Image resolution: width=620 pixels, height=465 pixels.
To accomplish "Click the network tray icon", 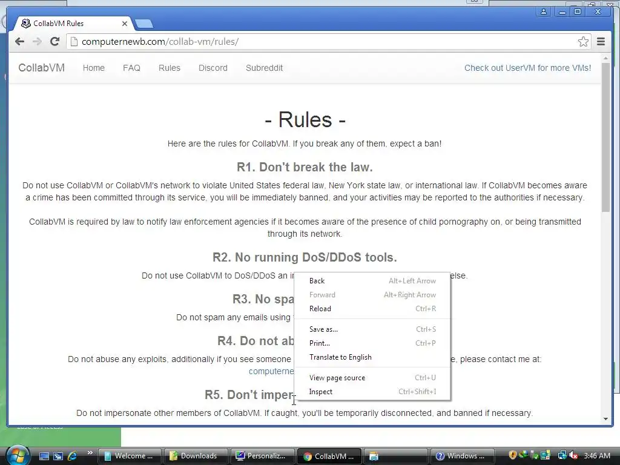I will pyautogui.click(x=562, y=455).
